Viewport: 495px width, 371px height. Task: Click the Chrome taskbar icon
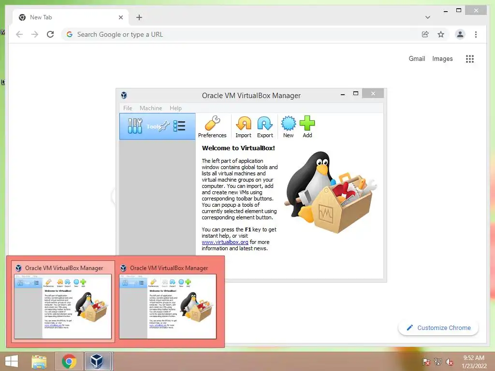coord(69,361)
